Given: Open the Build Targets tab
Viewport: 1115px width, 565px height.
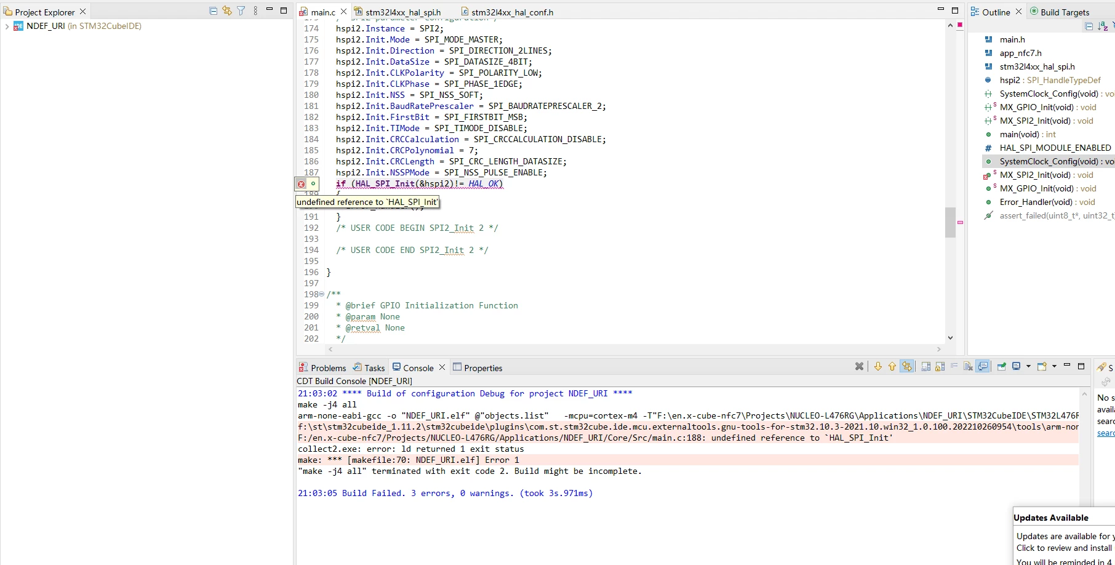Looking at the screenshot, I should pos(1065,12).
